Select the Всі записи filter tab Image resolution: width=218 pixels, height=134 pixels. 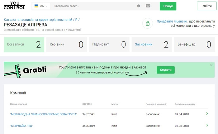point(24,45)
